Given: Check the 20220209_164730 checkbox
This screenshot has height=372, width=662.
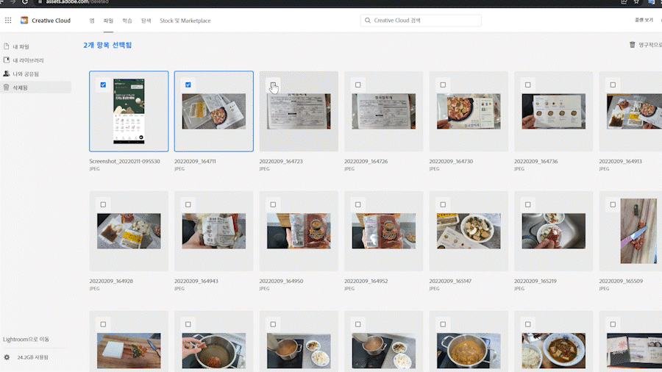Looking at the screenshot, I should click(443, 85).
